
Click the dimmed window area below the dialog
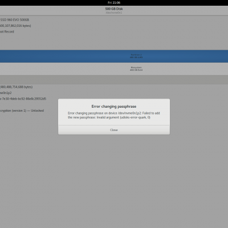click(114, 181)
